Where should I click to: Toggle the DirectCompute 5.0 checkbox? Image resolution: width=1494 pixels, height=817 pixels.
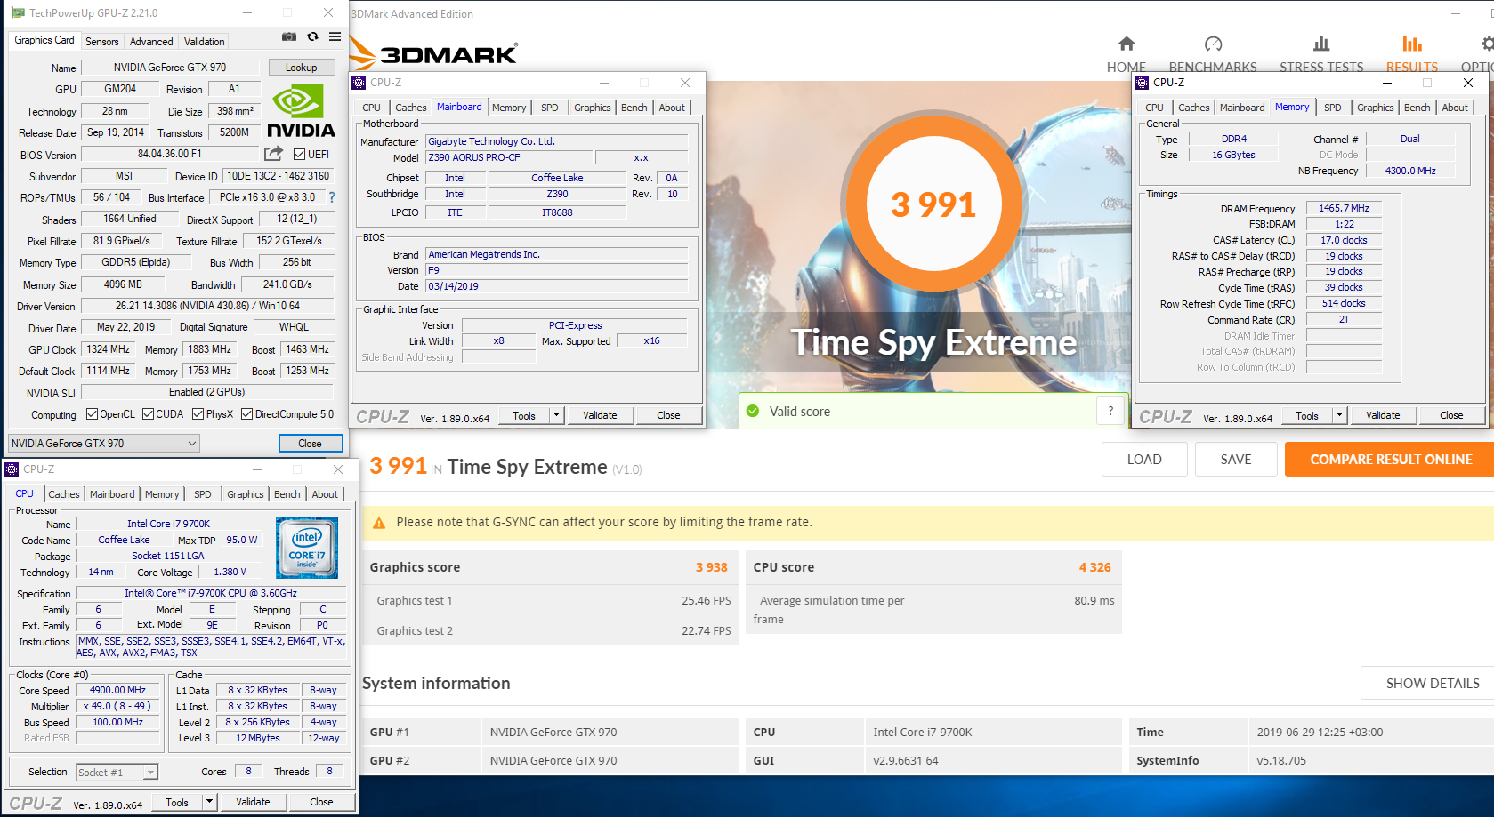(x=247, y=414)
